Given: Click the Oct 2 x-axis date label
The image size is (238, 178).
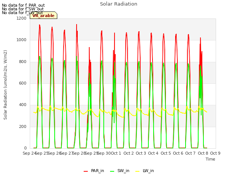Looking at the screenshot, I should click(129, 153).
